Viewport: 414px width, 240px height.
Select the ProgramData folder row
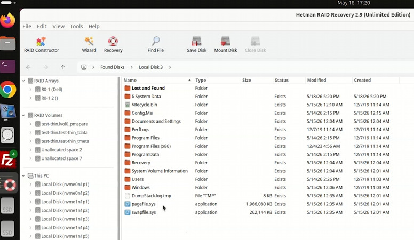pyautogui.click(x=267, y=154)
